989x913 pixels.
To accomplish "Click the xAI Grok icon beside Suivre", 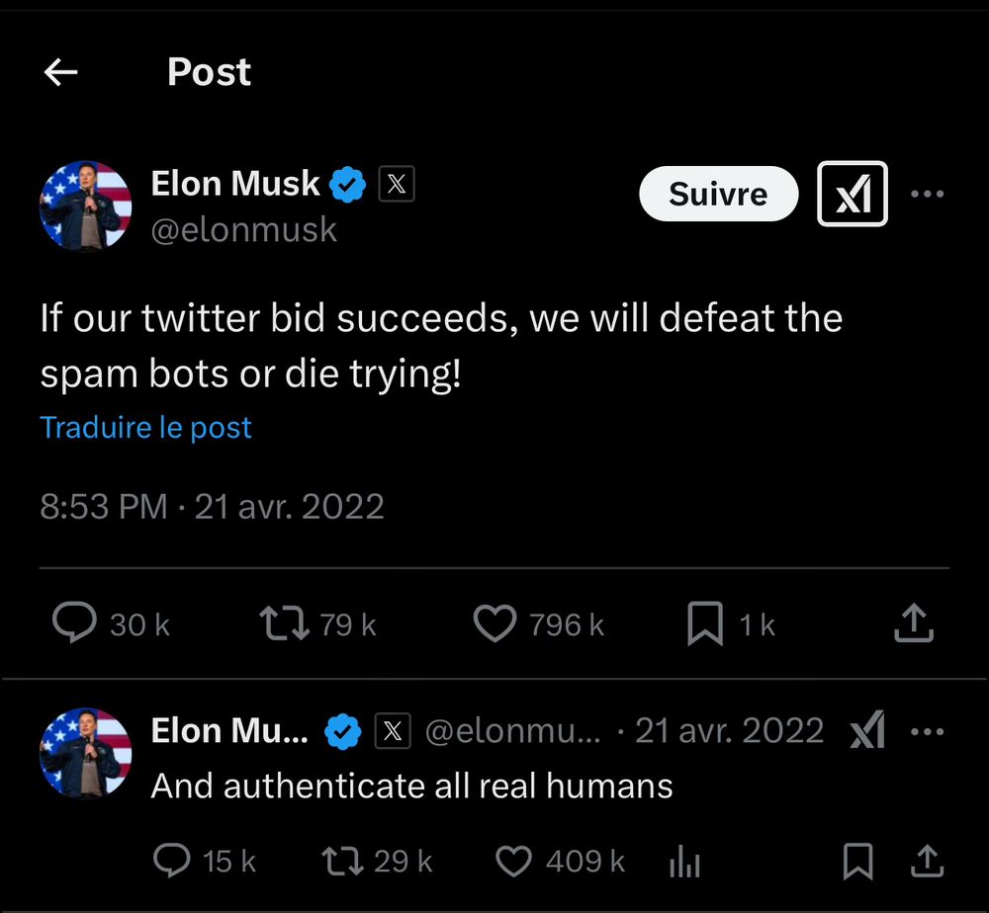I will pyautogui.click(x=853, y=194).
